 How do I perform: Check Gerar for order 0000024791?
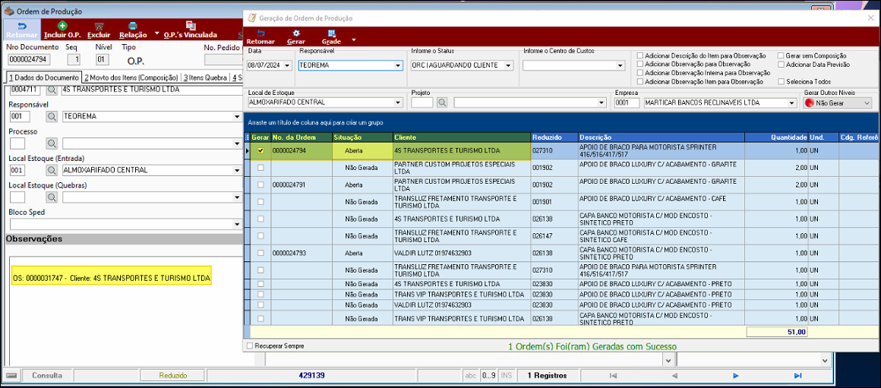point(261,185)
